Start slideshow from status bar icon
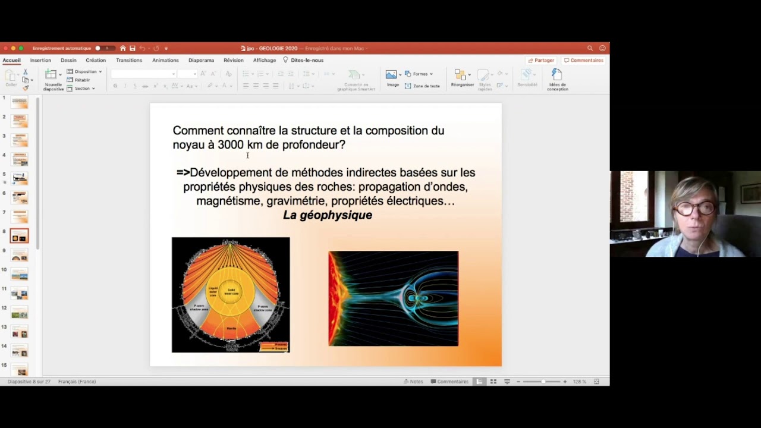This screenshot has height=428, width=761. pyautogui.click(x=507, y=382)
